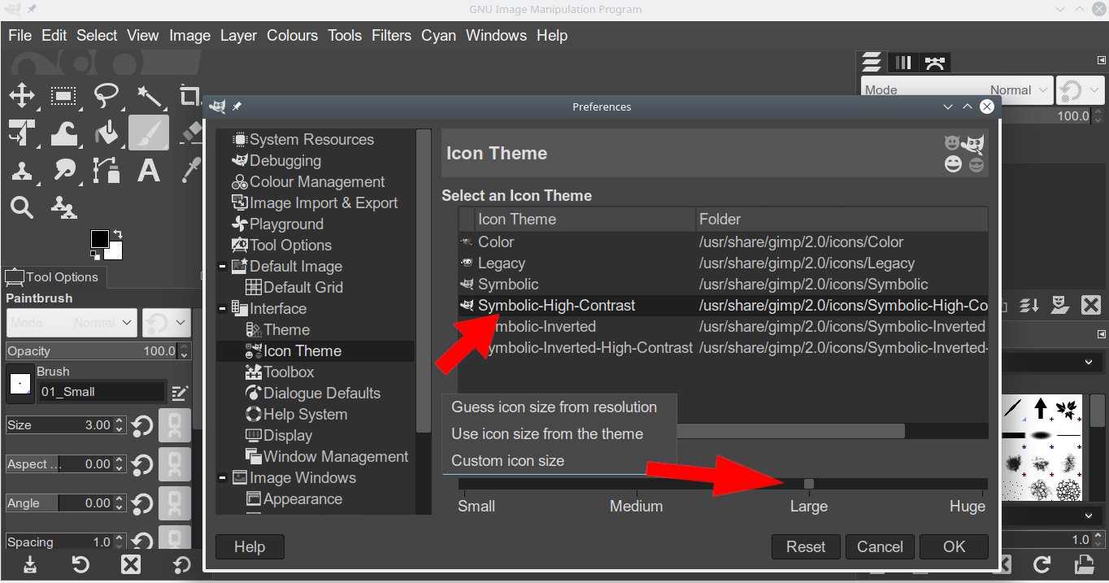Select the Rectangle Select tool
This screenshot has width=1109, height=583.
(64, 96)
